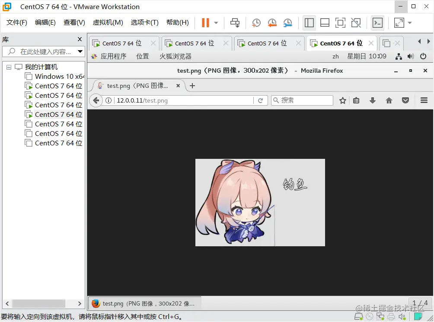Toggle the VM thumbnail bar
This screenshot has width=434, height=322.
coord(325,23)
